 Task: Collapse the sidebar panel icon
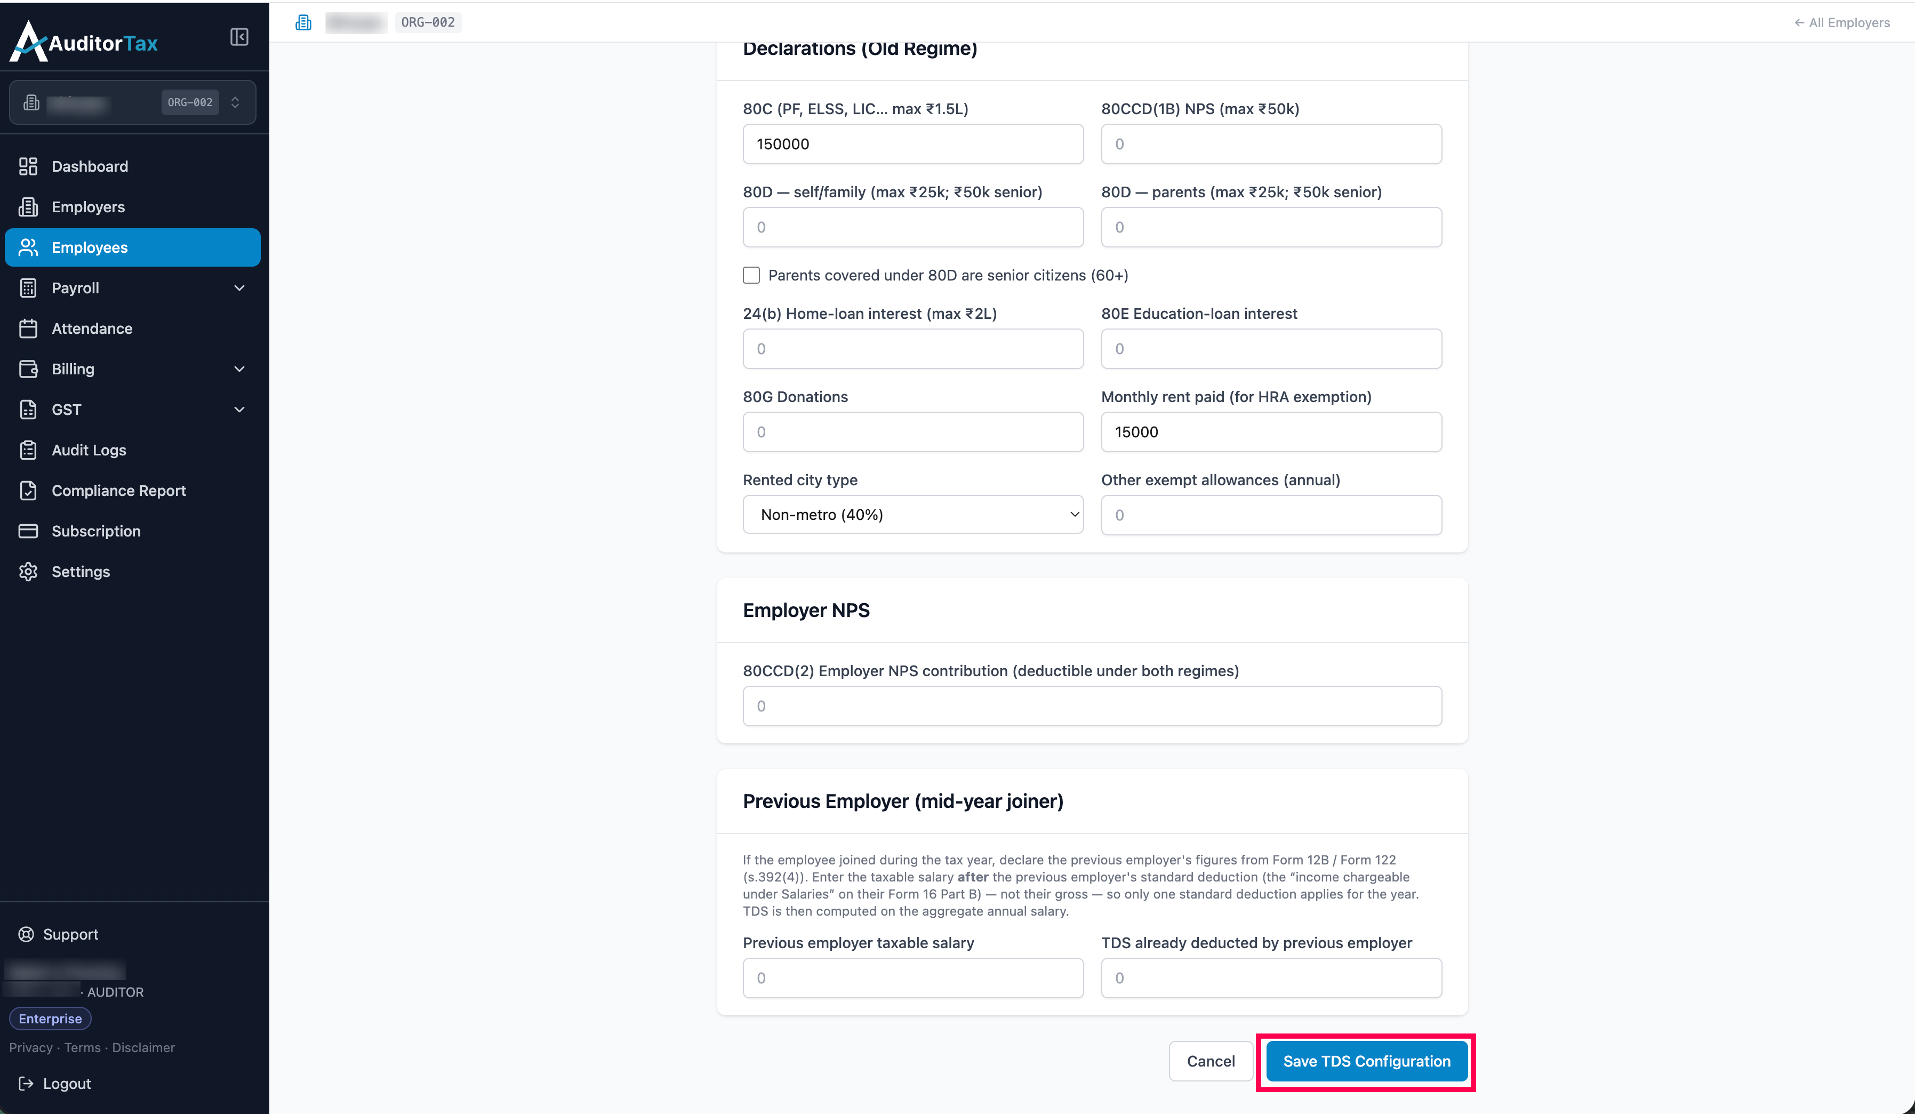tap(239, 36)
